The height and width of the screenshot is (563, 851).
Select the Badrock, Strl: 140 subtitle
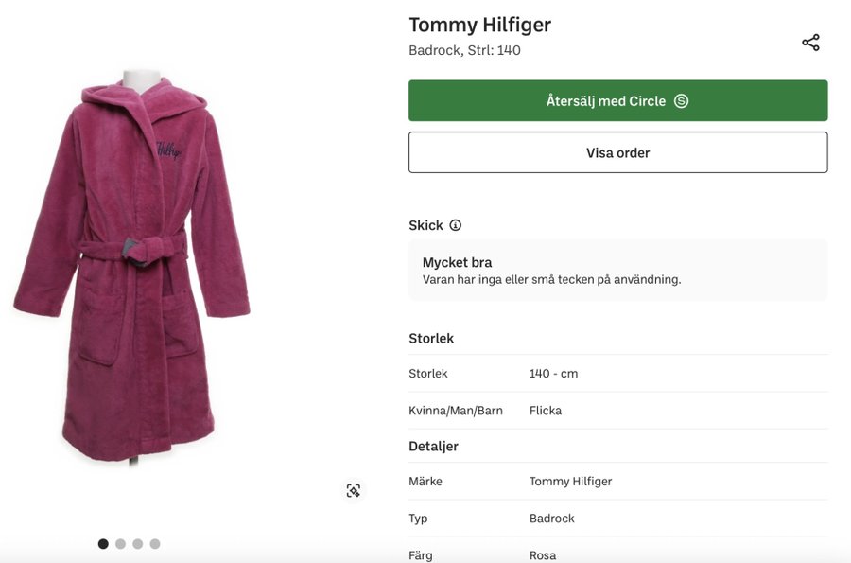click(x=464, y=50)
